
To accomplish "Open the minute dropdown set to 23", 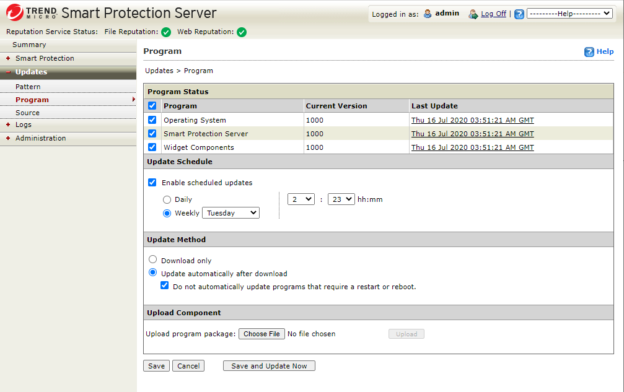I will pyautogui.click(x=341, y=199).
